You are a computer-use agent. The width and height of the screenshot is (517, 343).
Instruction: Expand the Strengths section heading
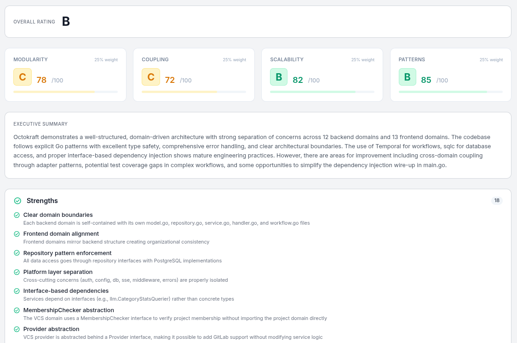click(42, 201)
